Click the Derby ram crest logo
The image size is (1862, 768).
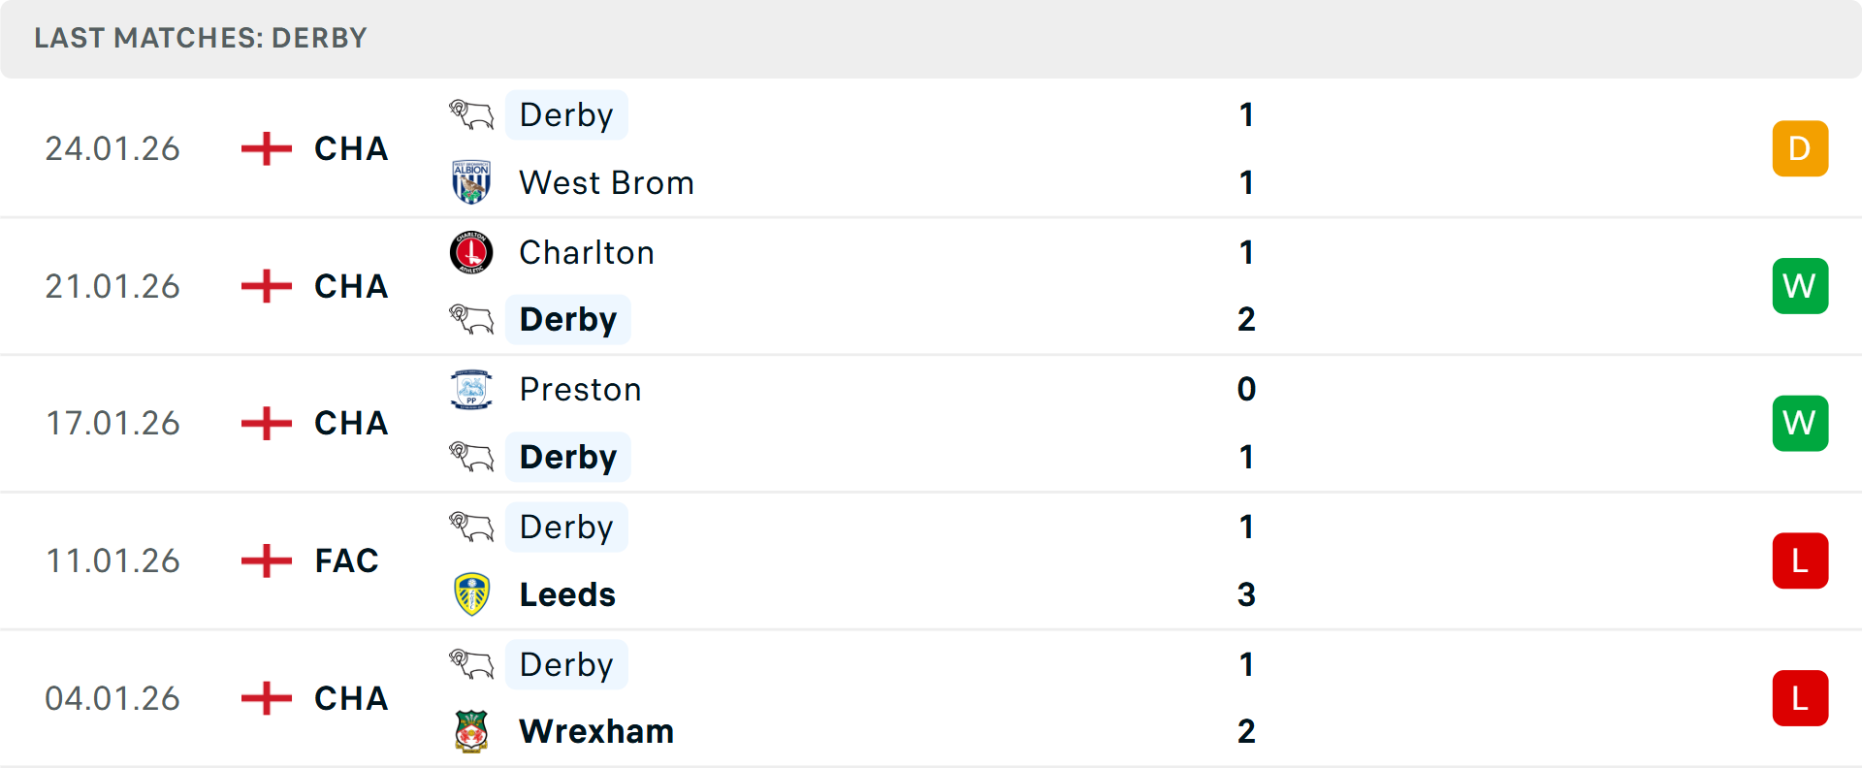coord(469,113)
